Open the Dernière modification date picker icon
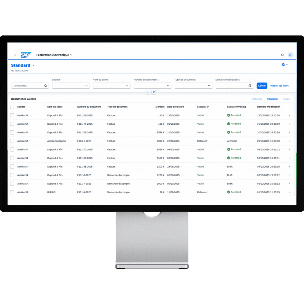The width and height of the screenshot is (304, 304). pyautogui.click(x=250, y=86)
